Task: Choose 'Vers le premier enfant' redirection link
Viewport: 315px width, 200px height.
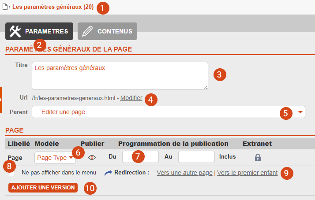Action: point(247,173)
